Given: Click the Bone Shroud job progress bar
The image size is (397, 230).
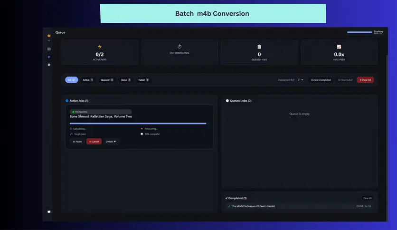Looking at the screenshot, I should click(138, 124).
